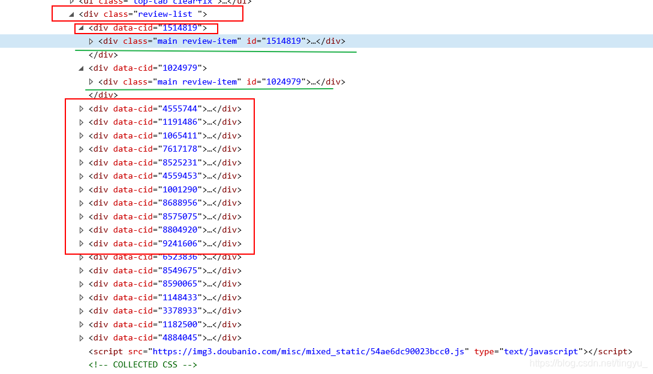Screen dimensions: 653x374
Task: Click the text/javascript type attribute value
Action: click(541, 351)
